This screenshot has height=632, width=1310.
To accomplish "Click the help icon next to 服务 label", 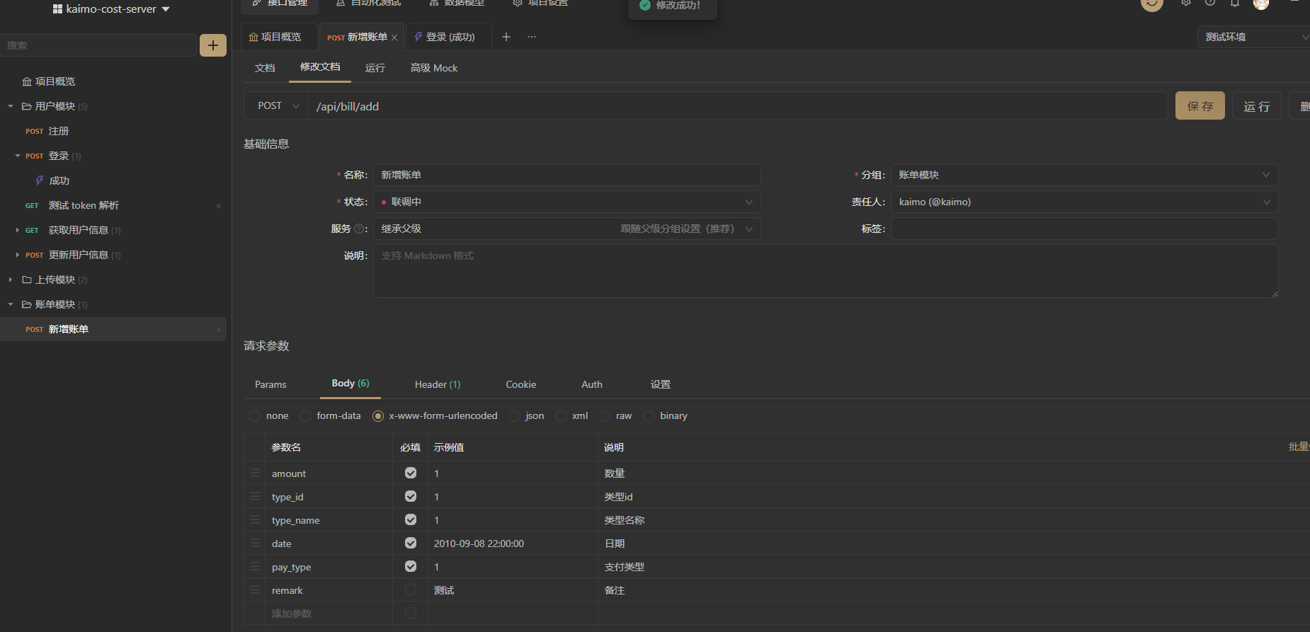I will (x=359, y=229).
